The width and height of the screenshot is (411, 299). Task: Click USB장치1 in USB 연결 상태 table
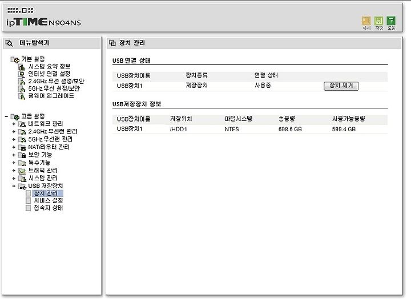[130, 86]
